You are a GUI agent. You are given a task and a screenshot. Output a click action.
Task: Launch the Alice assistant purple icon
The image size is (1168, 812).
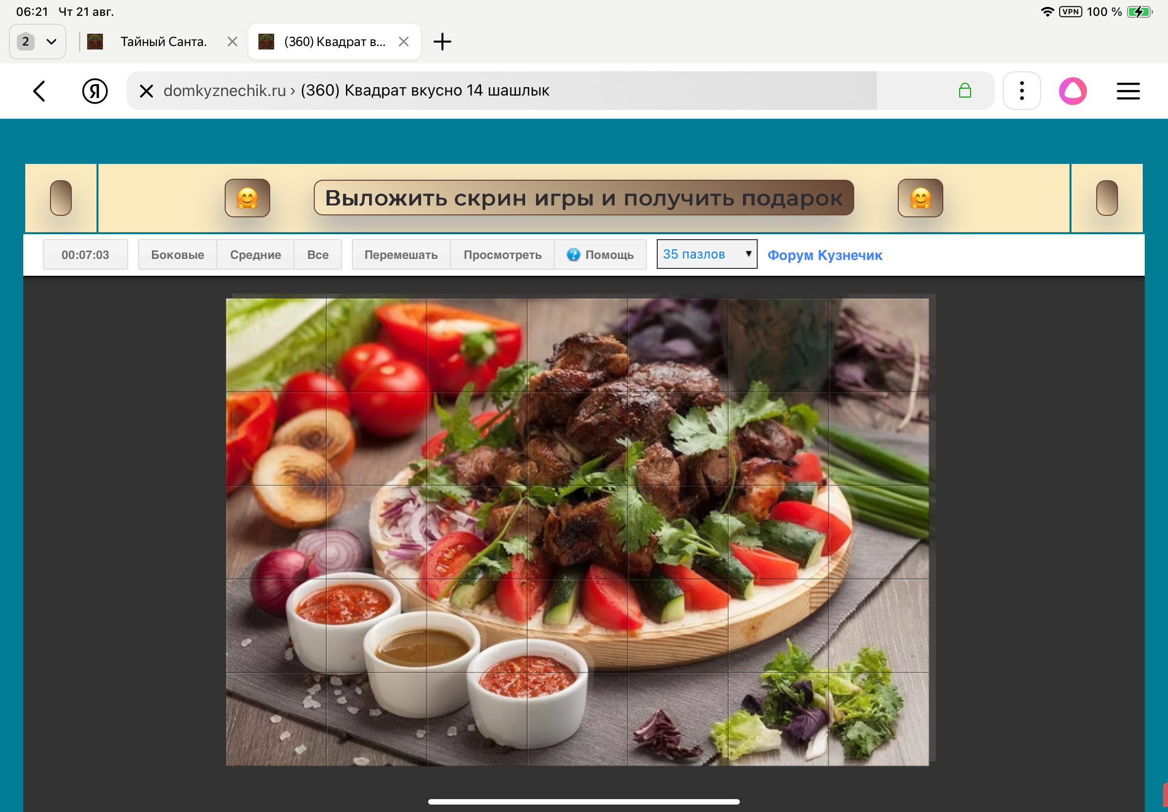point(1072,91)
